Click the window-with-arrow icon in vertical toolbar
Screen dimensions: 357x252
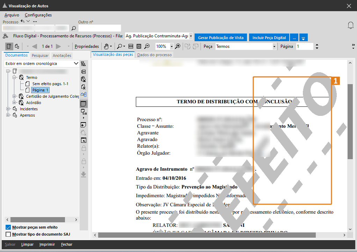coord(83,140)
